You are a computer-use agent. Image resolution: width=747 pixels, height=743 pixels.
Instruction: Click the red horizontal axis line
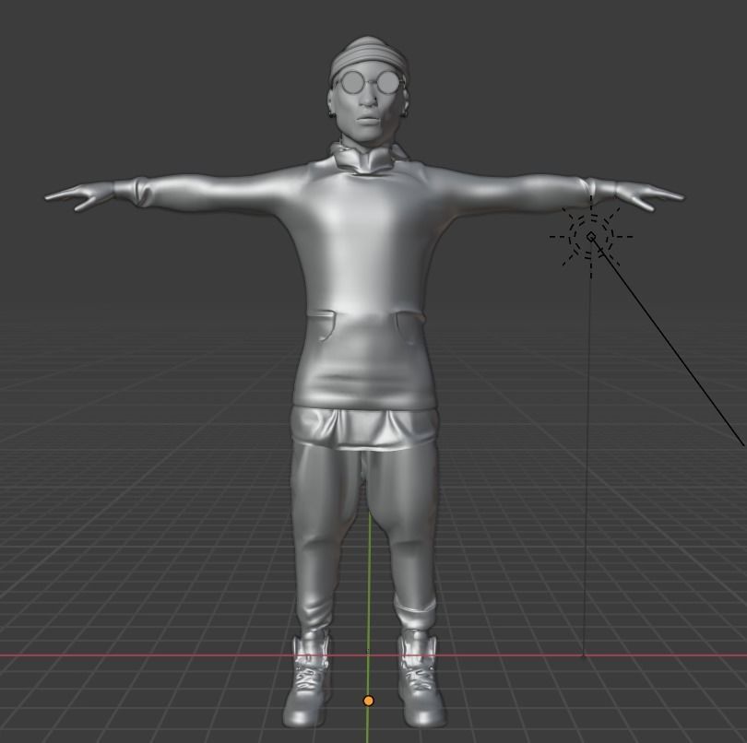coord(138,653)
